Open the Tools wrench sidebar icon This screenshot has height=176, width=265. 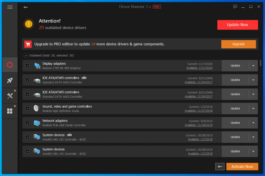[10, 96]
